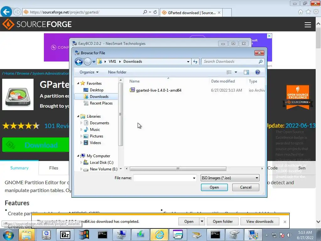Click the Open button in file dialog
The image size is (321, 241).
pyautogui.click(x=214, y=187)
